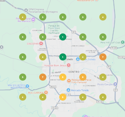Select yellow 5 marker on PR-182 shield
The width and height of the screenshot is (125, 117).
(x=63, y=97)
